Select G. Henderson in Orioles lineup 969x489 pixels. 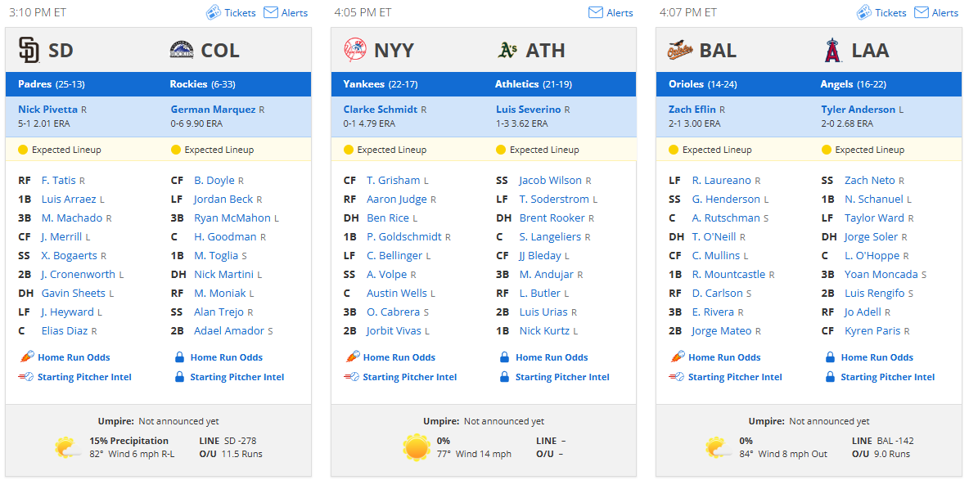[x=725, y=199]
